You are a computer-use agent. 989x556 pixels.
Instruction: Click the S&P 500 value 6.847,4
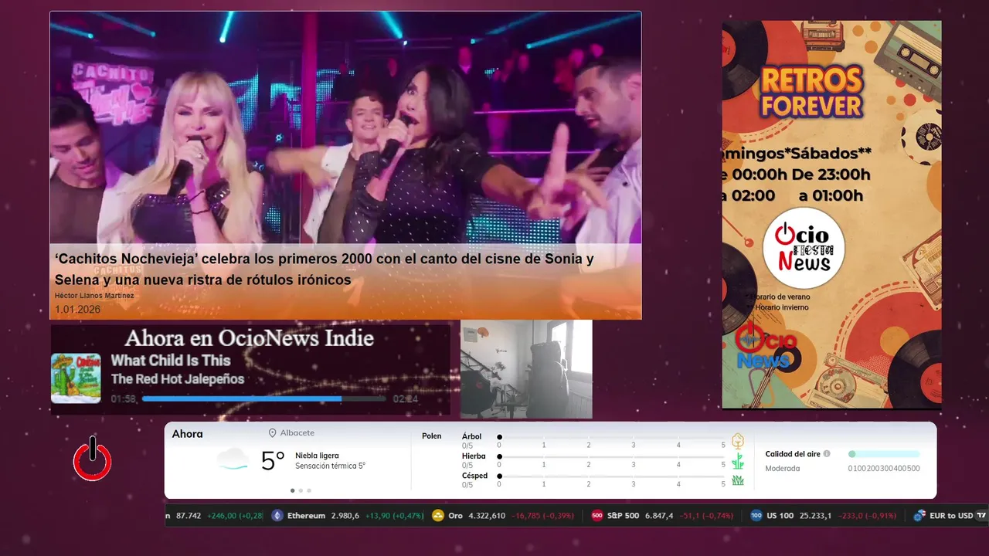point(659,516)
